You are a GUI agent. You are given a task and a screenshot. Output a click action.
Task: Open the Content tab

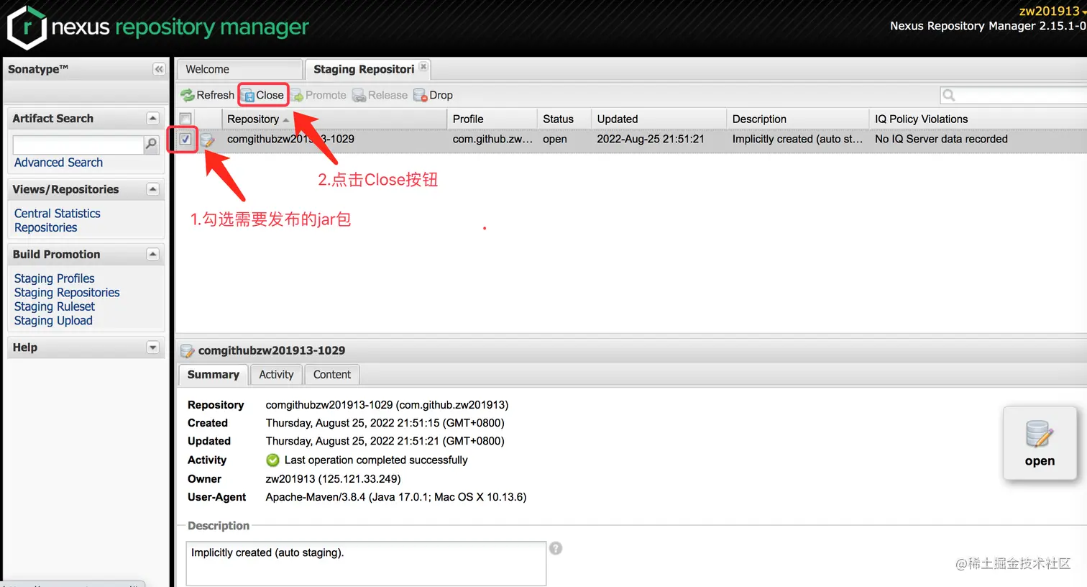pyautogui.click(x=332, y=375)
